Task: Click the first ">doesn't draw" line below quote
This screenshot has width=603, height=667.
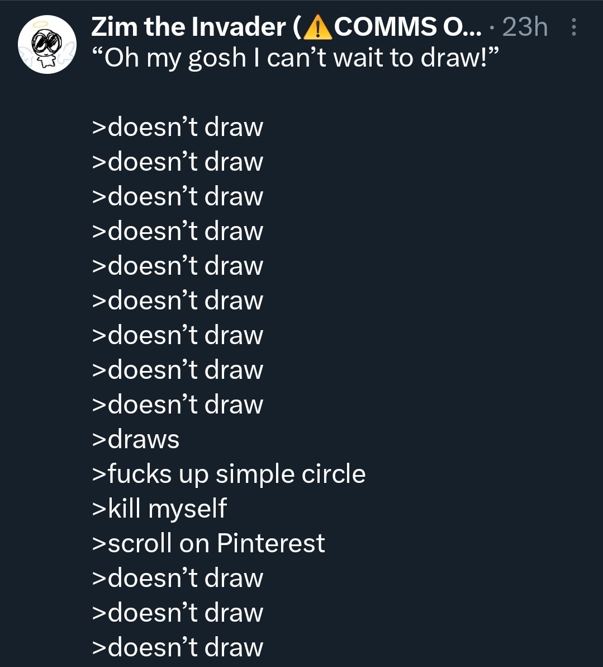Action: [x=177, y=127]
